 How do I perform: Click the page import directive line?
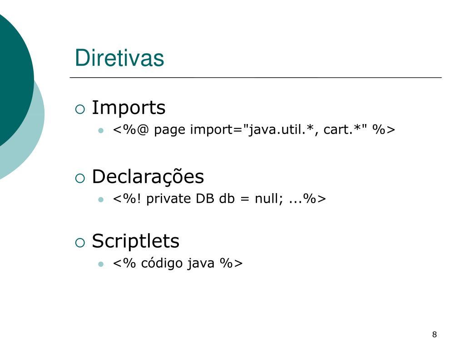[254, 130]
